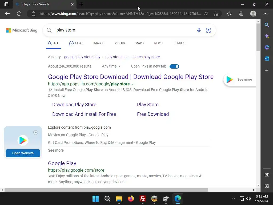Open Gift Card Promotions link
This screenshot has height=205, width=273.
click(x=102, y=143)
